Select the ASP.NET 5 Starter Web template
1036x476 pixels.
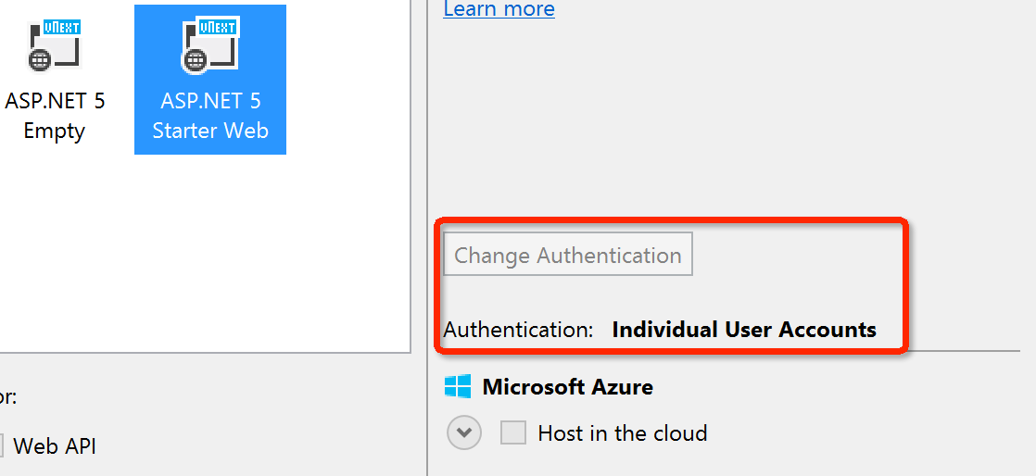click(210, 80)
